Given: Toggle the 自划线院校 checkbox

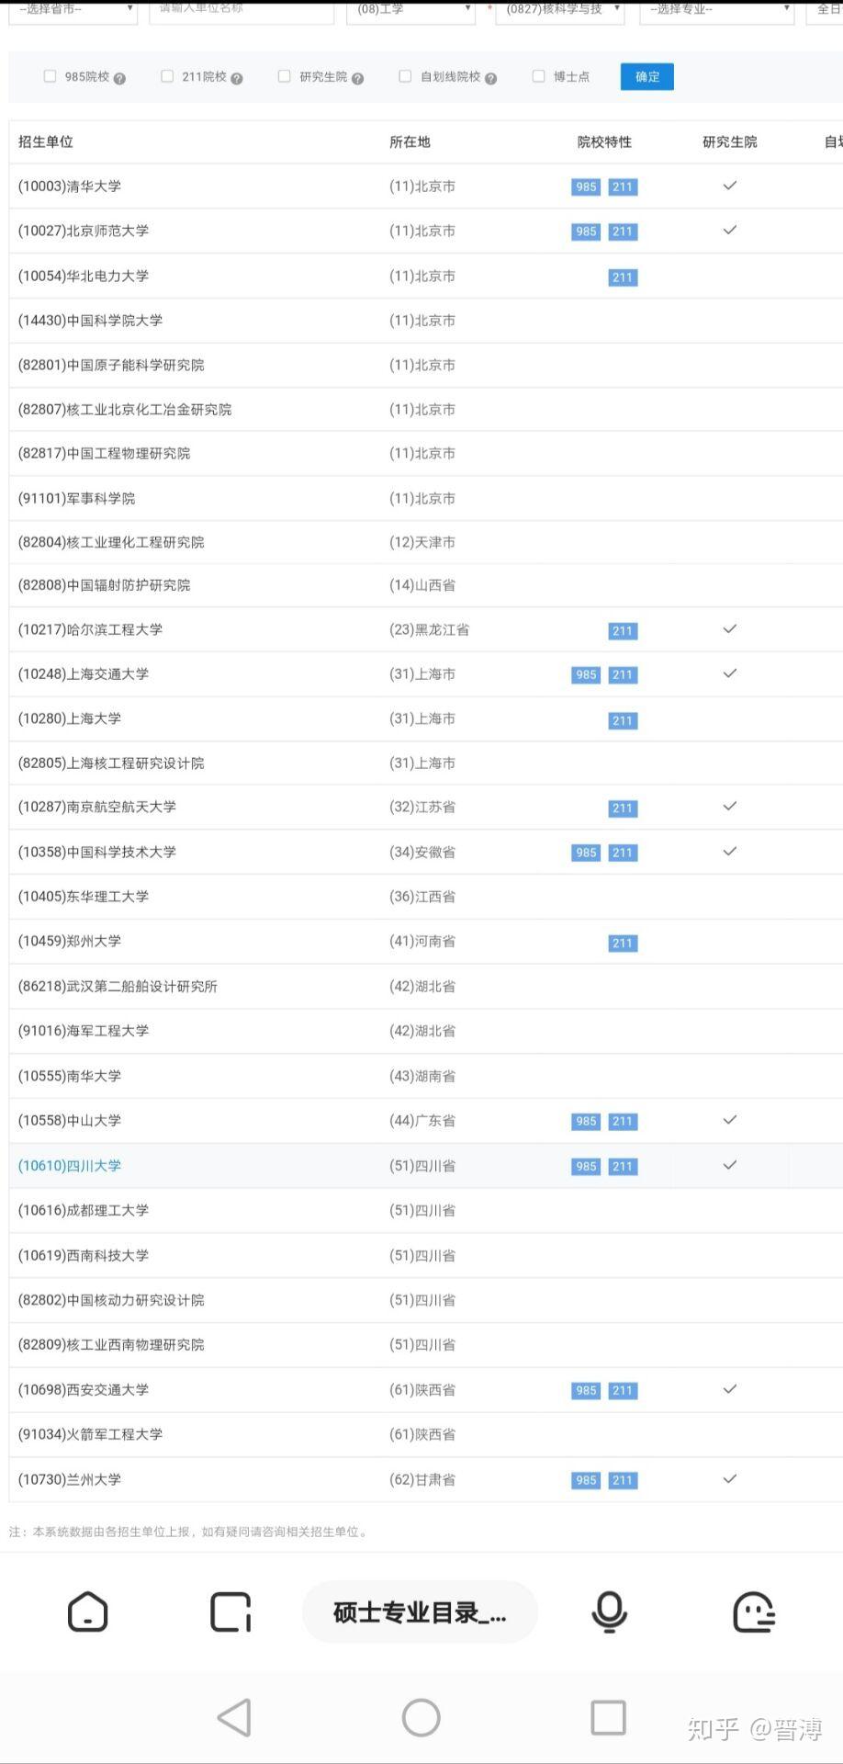Looking at the screenshot, I should 405,76.
